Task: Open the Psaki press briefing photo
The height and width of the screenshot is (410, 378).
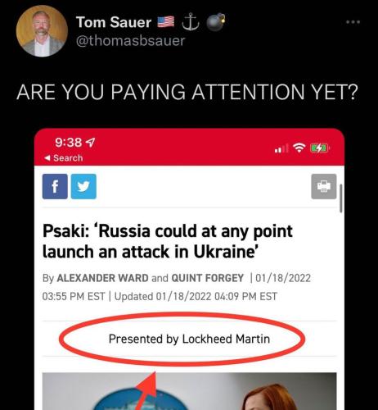Action: pyautogui.click(x=189, y=391)
